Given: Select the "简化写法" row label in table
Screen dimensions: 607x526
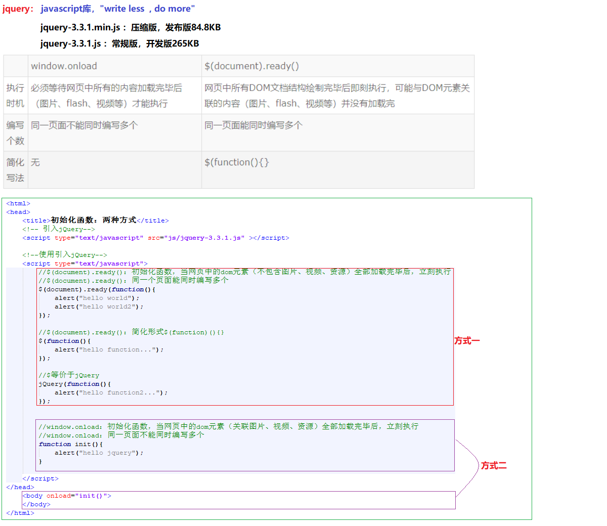Looking at the screenshot, I should (x=15, y=170).
